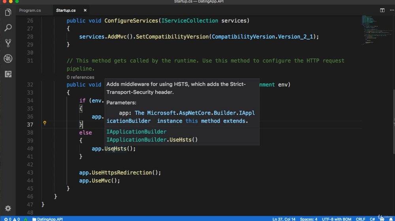Change encoding UTF-8 with BOM

(336, 219)
